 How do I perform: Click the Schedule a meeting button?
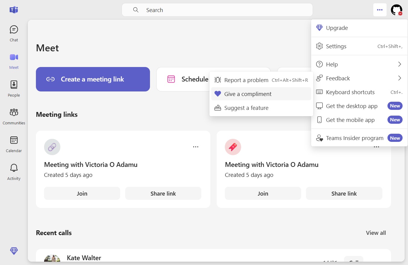pos(213,79)
